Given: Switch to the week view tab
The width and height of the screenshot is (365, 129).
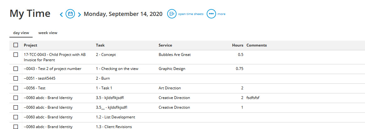Looking at the screenshot, I should coord(48,33).
